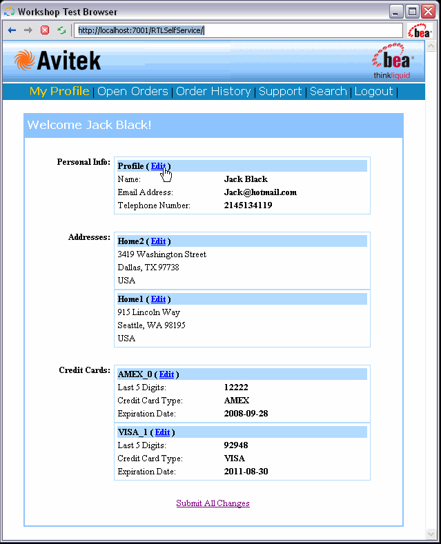441x544 pixels.
Task: Click the small bea logo beside address bar
Action: click(420, 30)
